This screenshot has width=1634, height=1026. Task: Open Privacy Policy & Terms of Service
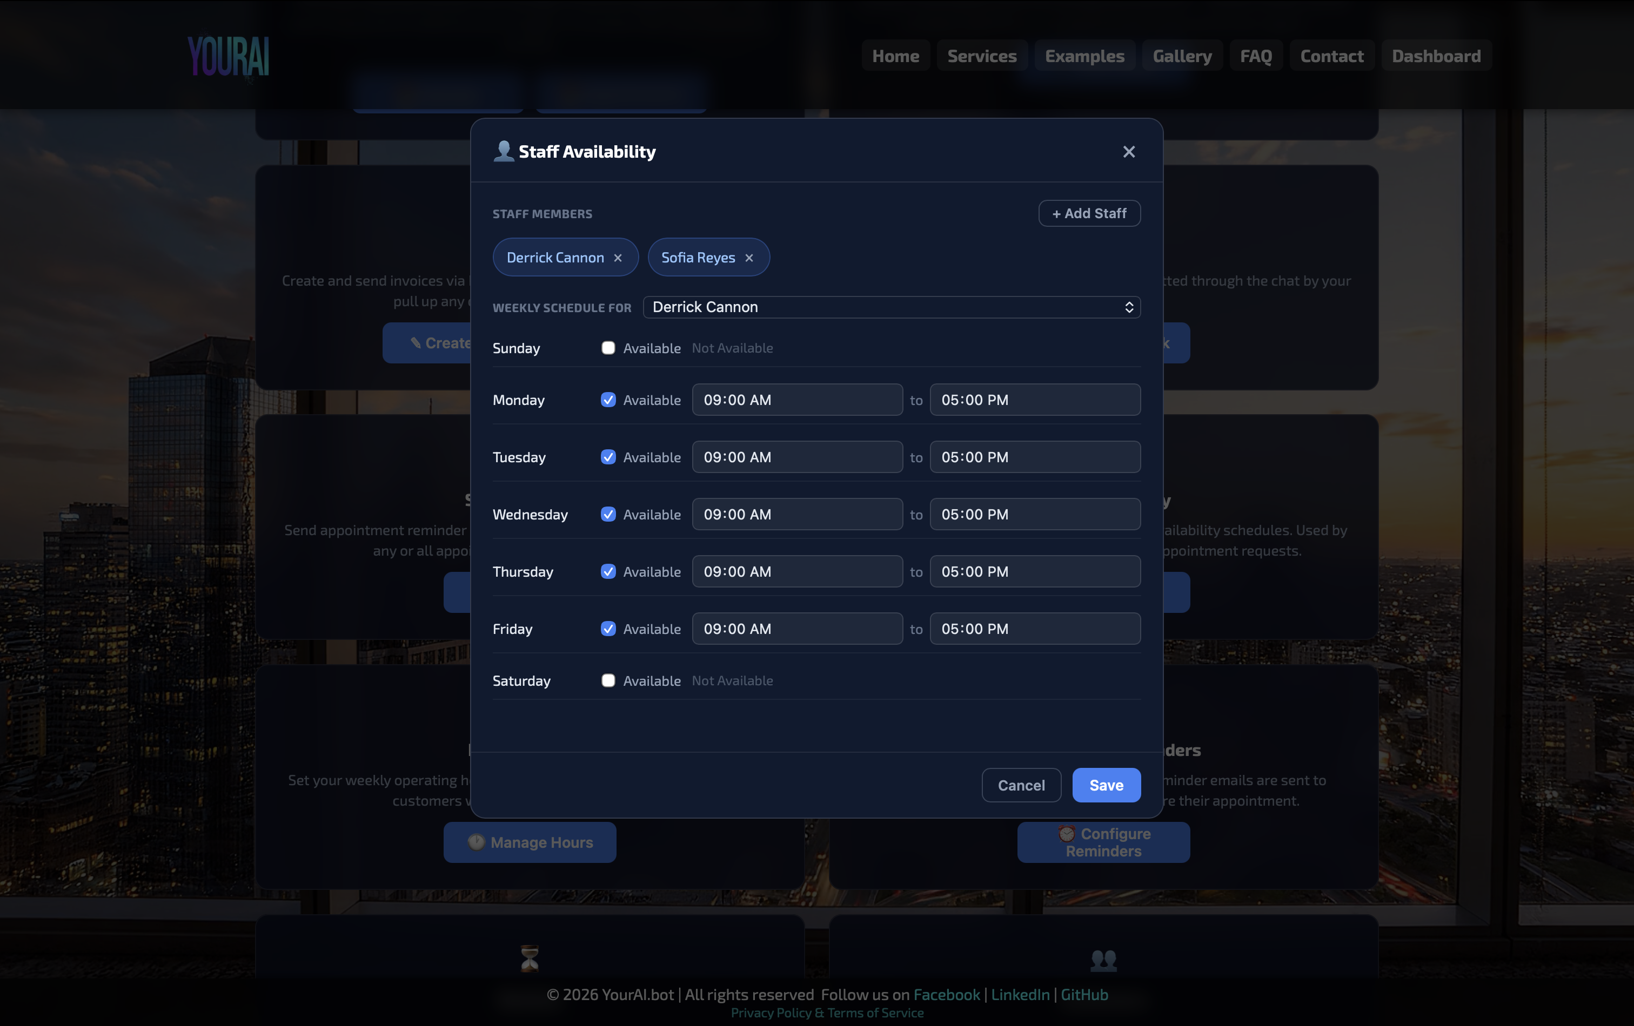(827, 1013)
